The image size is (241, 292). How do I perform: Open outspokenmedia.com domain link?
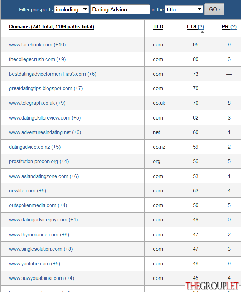pyautogui.click(x=38, y=205)
